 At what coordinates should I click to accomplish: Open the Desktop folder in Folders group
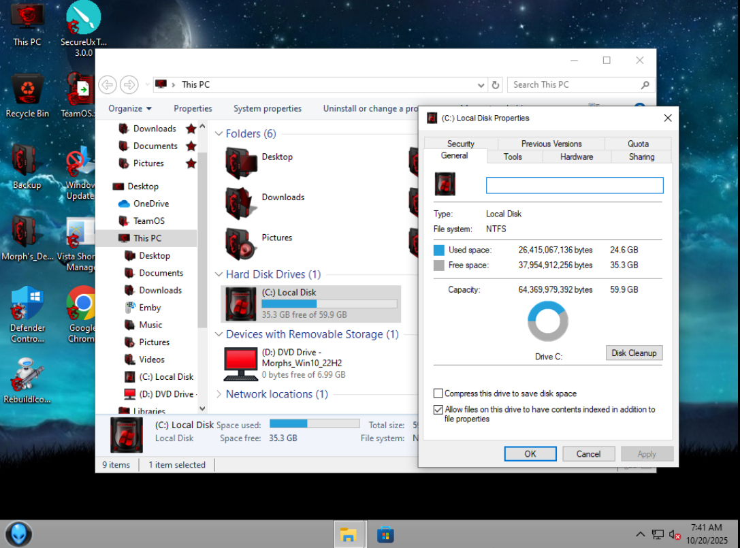coord(259,163)
